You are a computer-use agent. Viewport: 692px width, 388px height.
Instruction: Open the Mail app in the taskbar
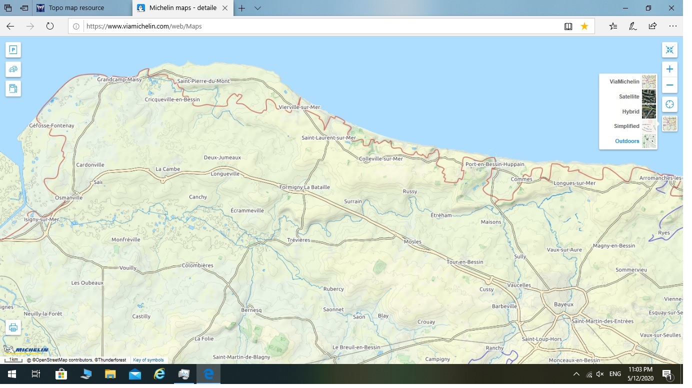(x=135, y=374)
